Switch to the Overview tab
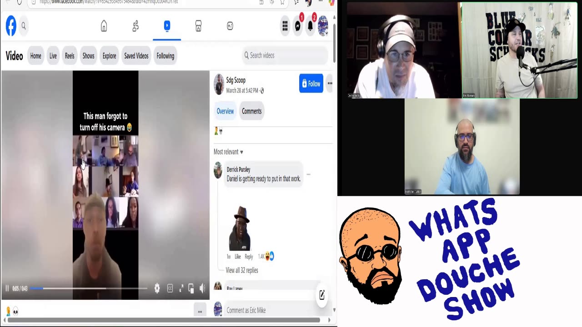This screenshot has width=582, height=327. click(225, 111)
